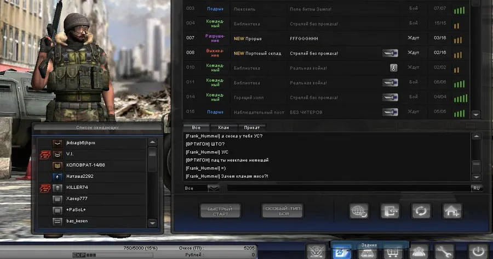Click the ping signal bars of room 014

(461, 98)
